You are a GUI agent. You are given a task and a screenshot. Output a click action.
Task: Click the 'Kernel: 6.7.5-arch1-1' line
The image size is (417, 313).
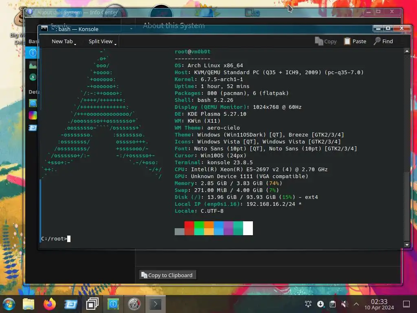[x=208, y=79]
